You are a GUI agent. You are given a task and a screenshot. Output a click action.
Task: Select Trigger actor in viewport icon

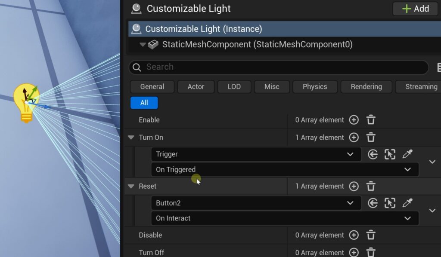[390, 154]
